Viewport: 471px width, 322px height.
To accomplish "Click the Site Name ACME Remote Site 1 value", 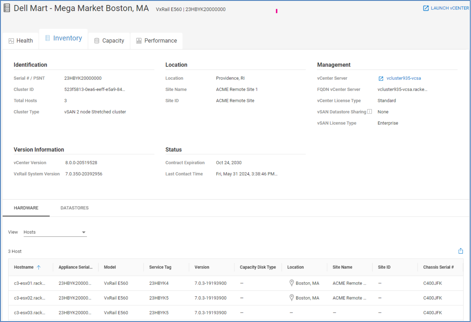I will click(237, 89).
